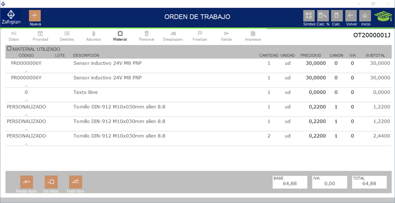Select the Adjuntos tab
Viewport: 395px width, 203px height.
tap(93, 36)
